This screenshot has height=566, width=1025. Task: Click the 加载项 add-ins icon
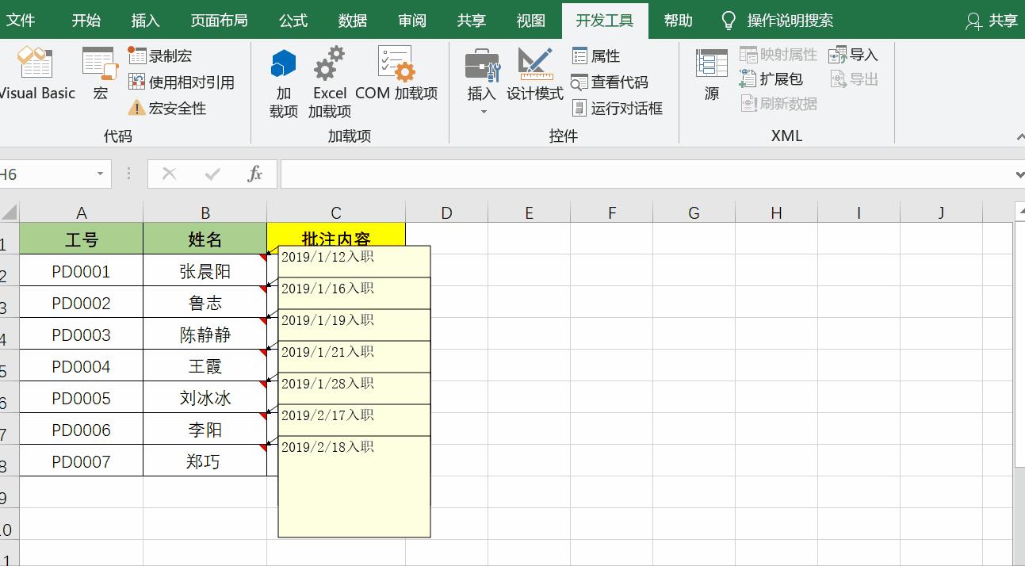point(282,75)
